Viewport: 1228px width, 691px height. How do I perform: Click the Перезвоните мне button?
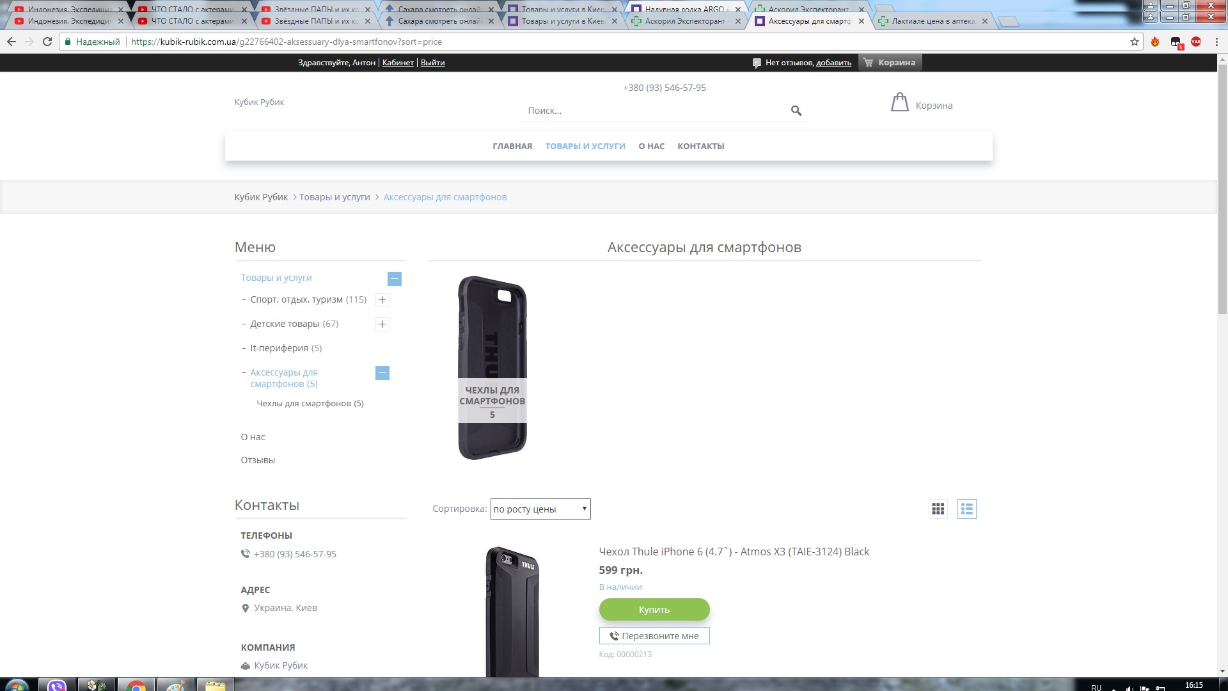654,635
